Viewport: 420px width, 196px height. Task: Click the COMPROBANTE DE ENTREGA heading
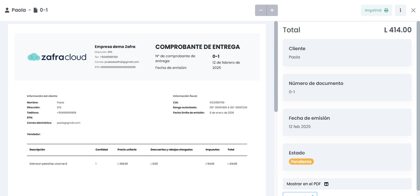[198, 47]
